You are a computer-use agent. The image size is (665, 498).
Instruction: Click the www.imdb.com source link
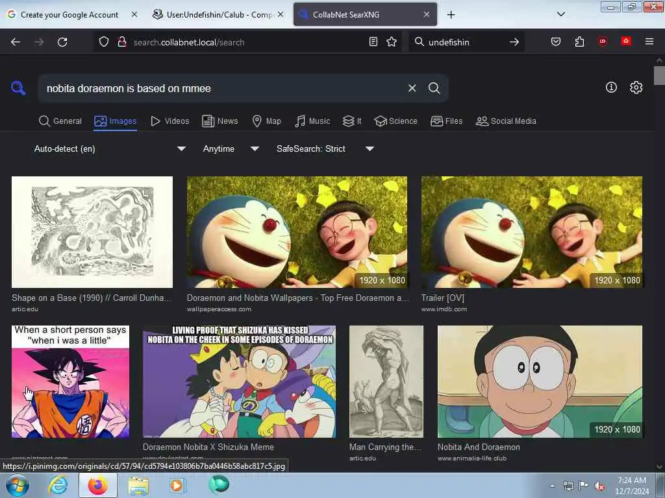coord(444,309)
